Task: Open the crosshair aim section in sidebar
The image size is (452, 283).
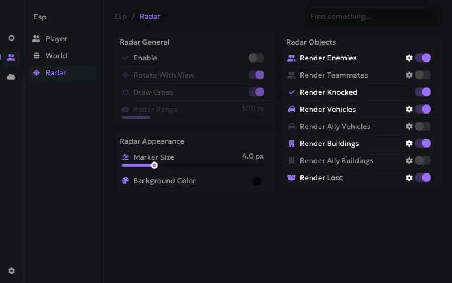Action: point(11,38)
